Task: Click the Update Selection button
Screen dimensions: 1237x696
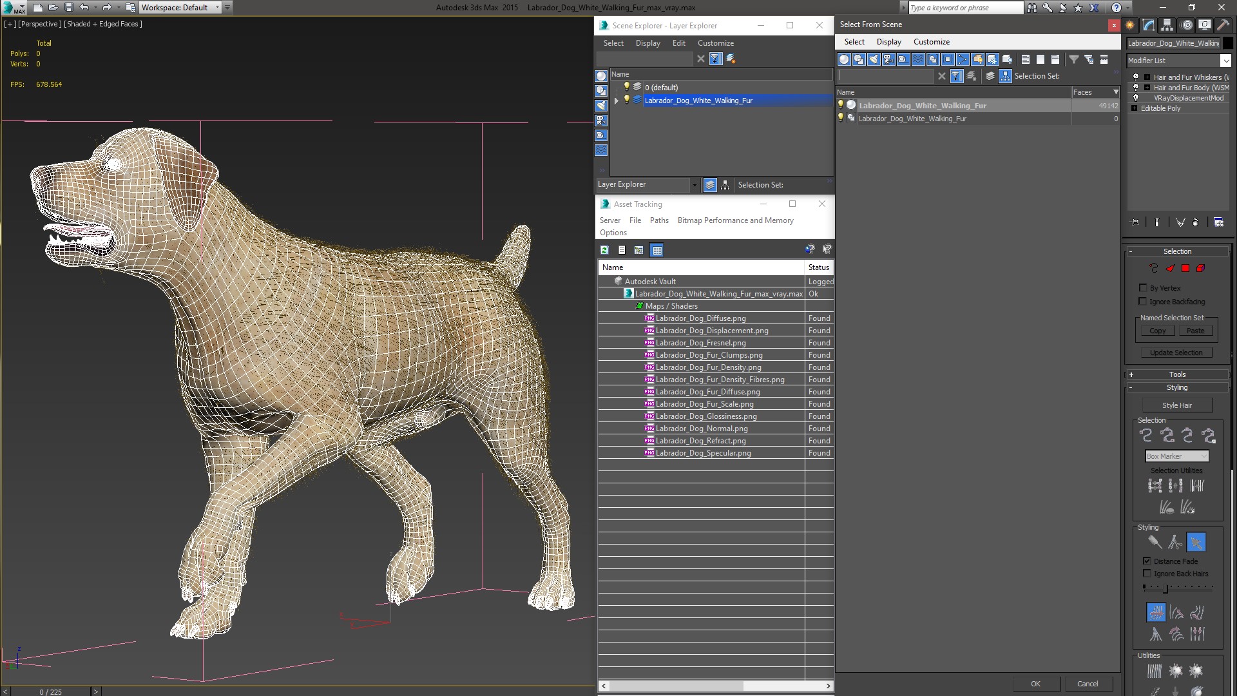Action: point(1176,353)
